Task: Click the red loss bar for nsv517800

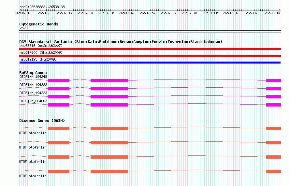Action: pyautogui.click(x=150, y=56)
